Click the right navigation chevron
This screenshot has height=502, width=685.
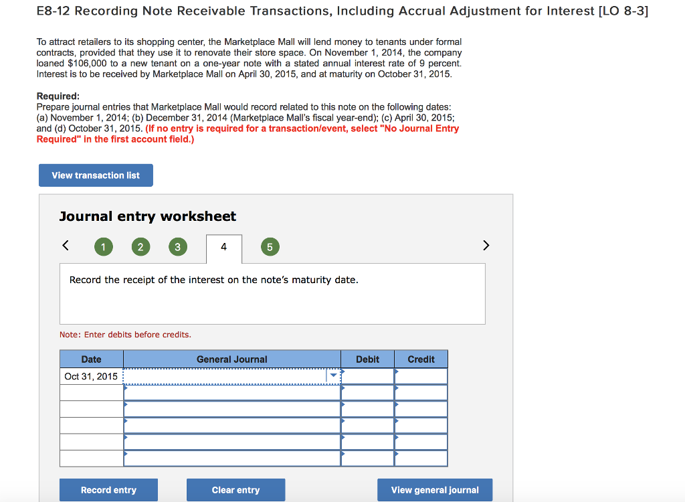point(486,245)
